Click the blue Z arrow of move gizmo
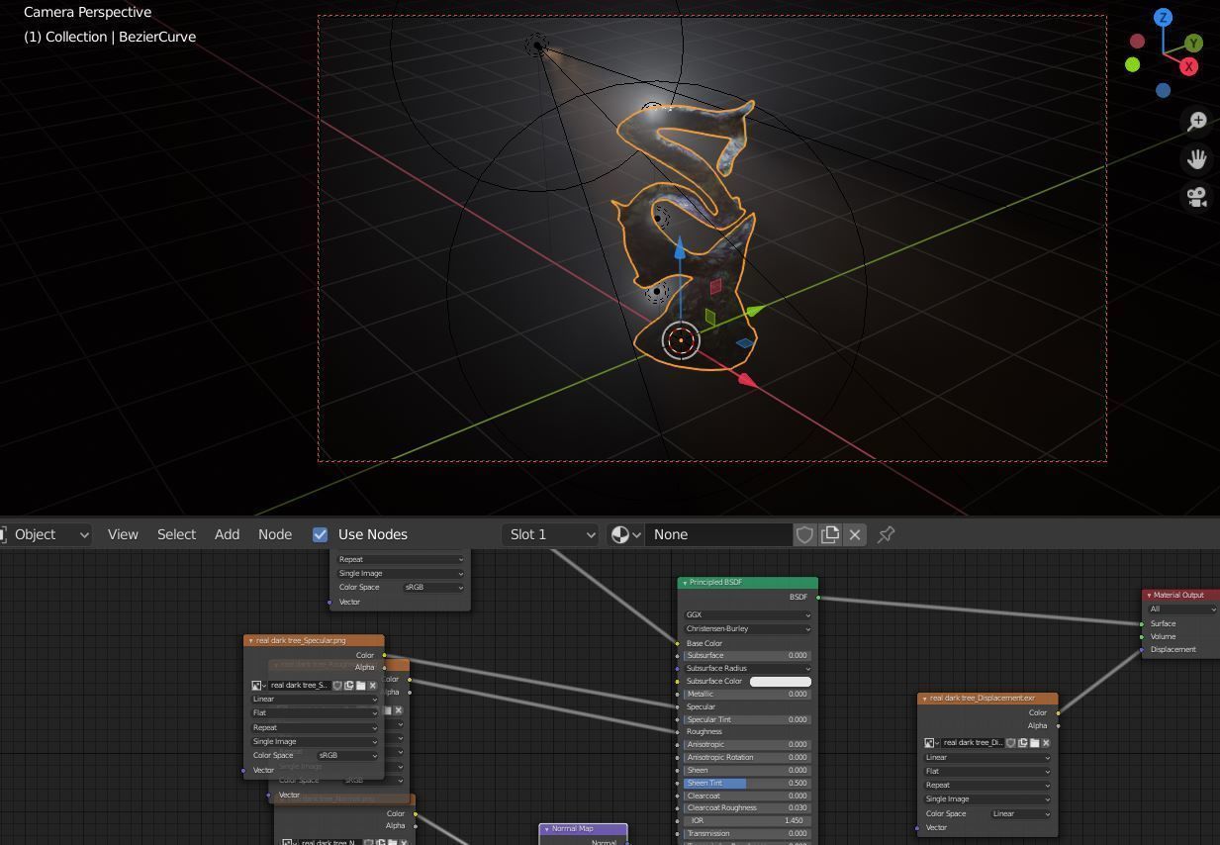1220x845 pixels. point(680,249)
